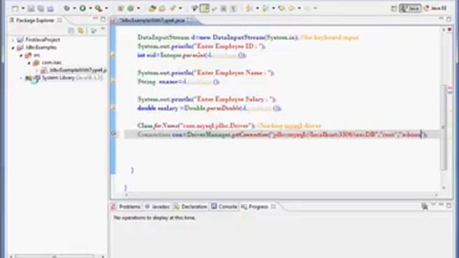Click gutter marker beside Connection con line

(x=113, y=134)
